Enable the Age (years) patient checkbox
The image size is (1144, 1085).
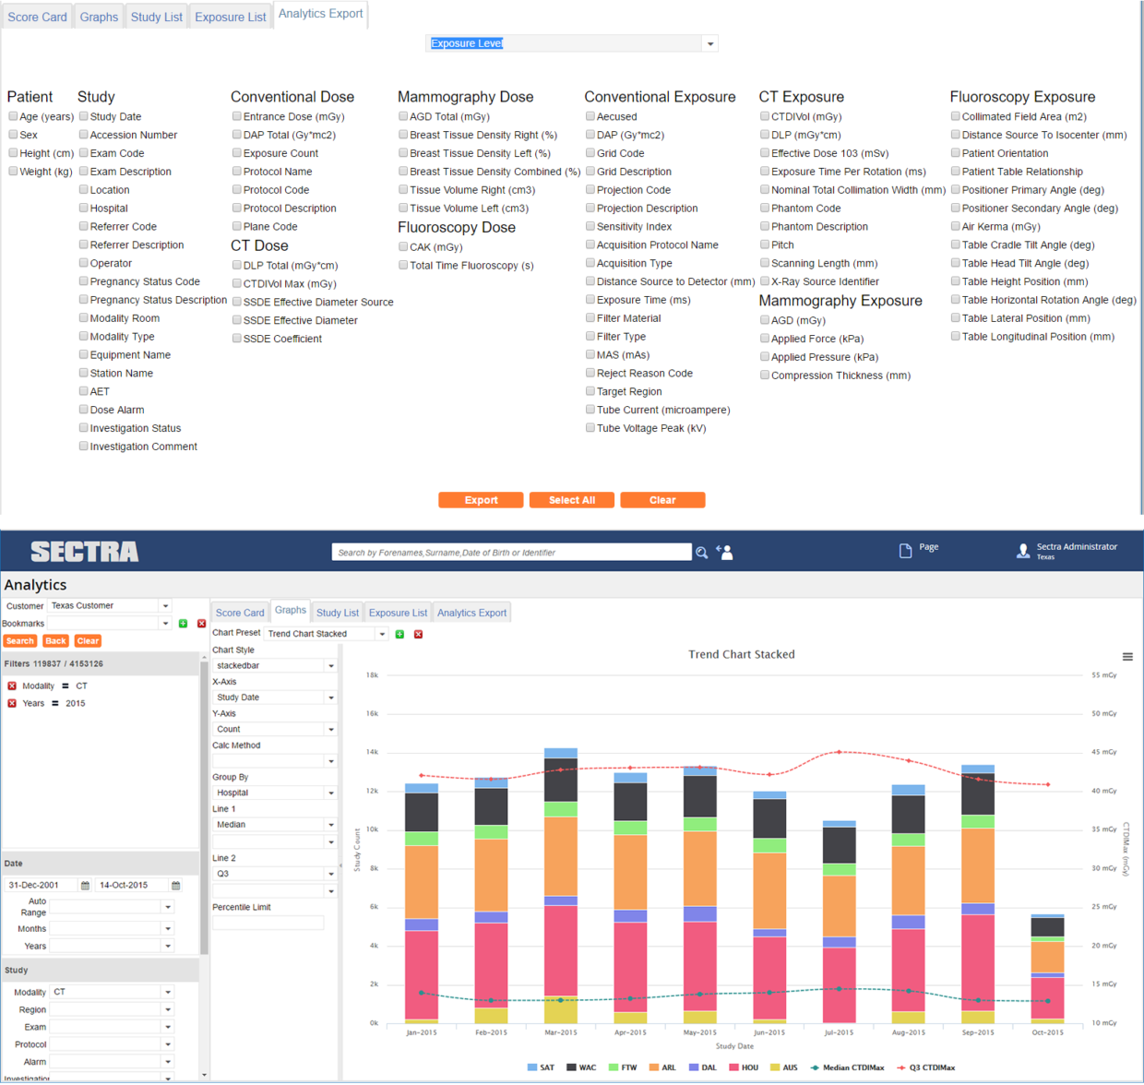coord(12,115)
